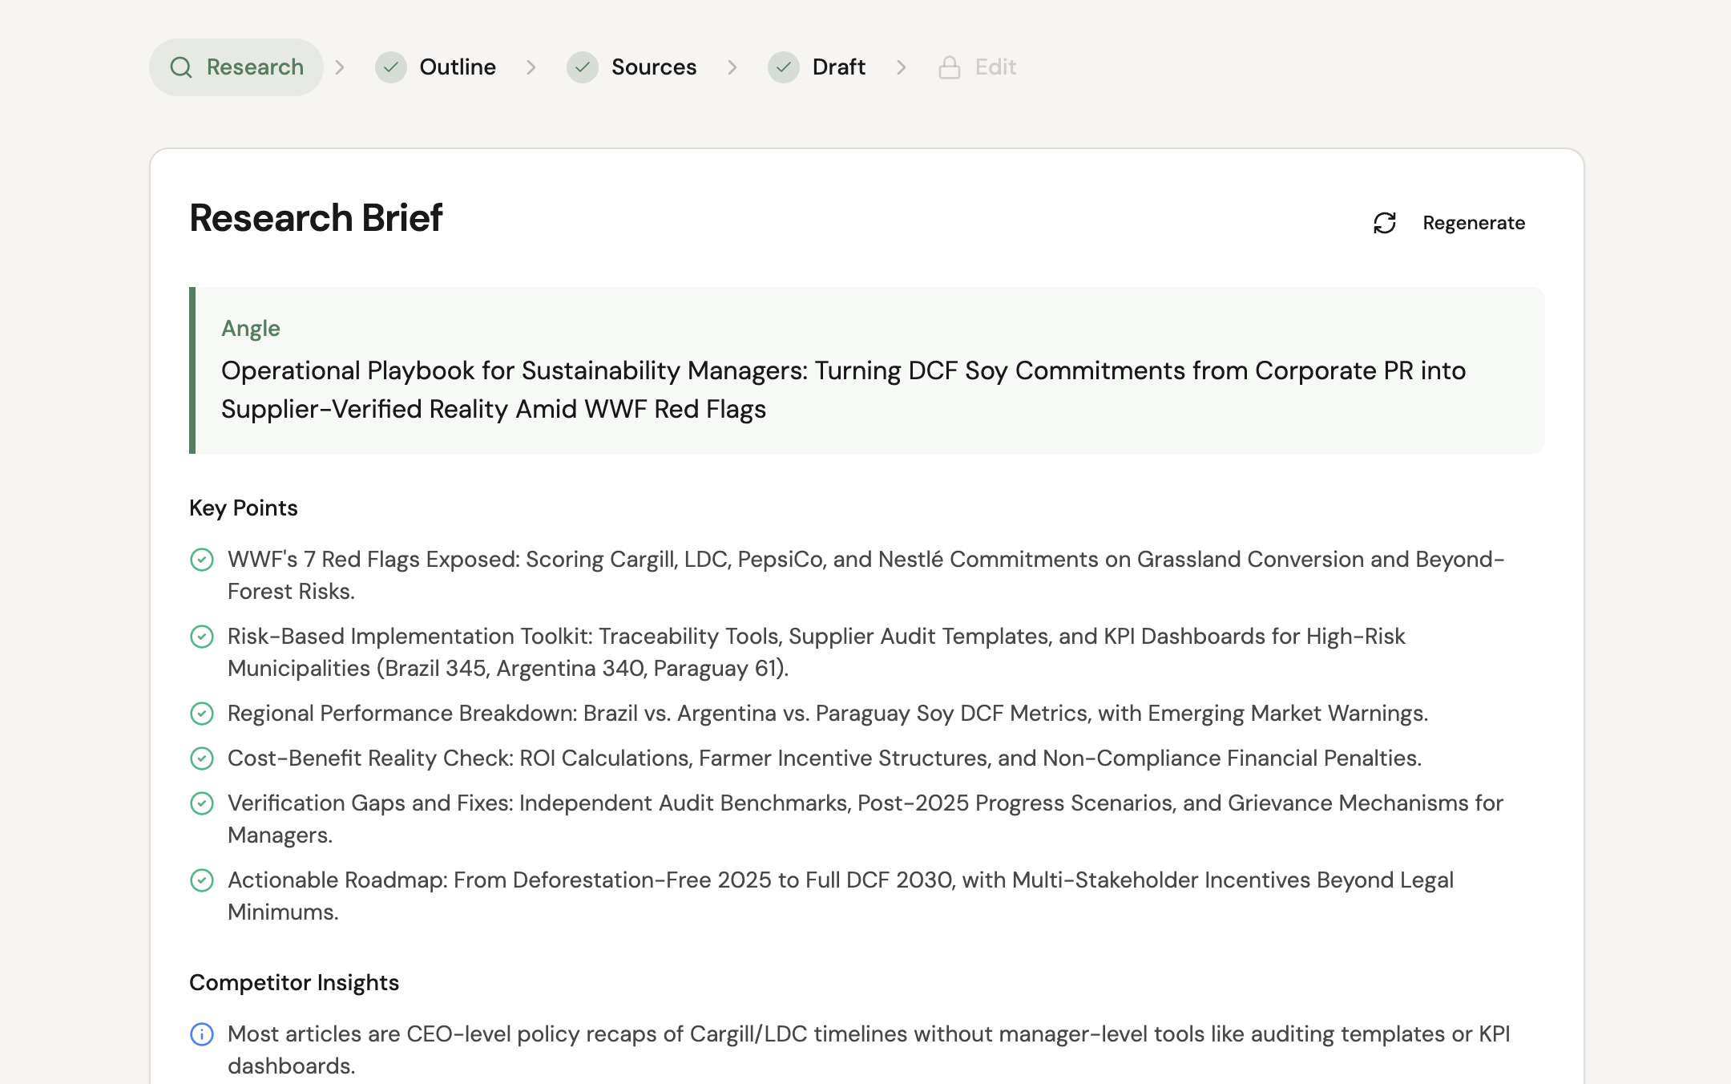The image size is (1731, 1084).
Task: Toggle check for Risk-Based Implementation Toolkit point
Action: (202, 637)
